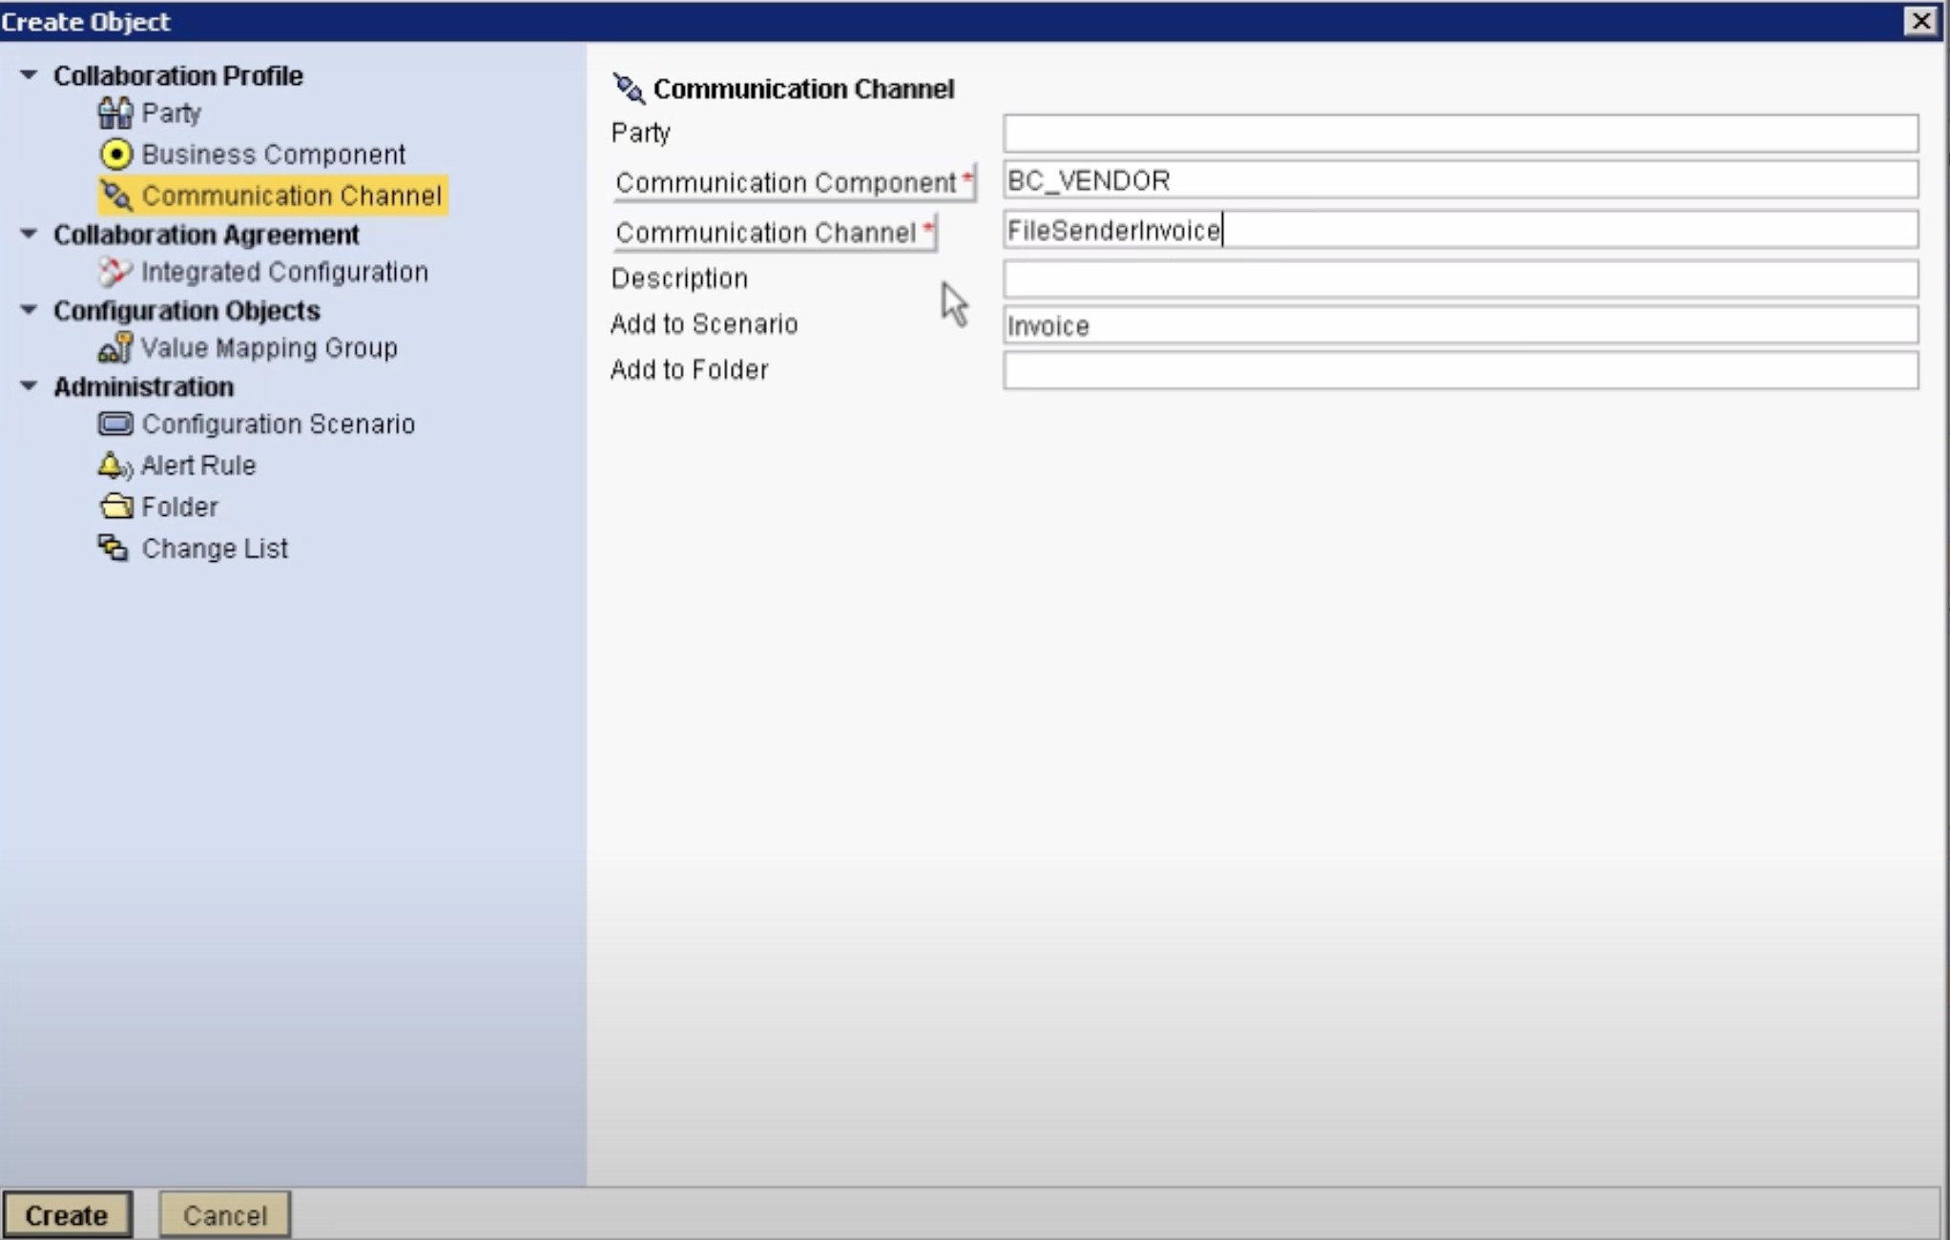Collapse the Collaboration Profile section
1950x1240 pixels.
pos(29,74)
